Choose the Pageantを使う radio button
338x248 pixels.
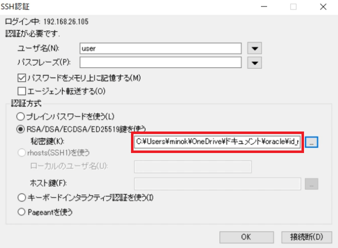(20, 212)
